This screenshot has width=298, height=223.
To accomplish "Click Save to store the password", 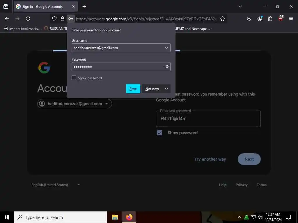I will (133, 89).
